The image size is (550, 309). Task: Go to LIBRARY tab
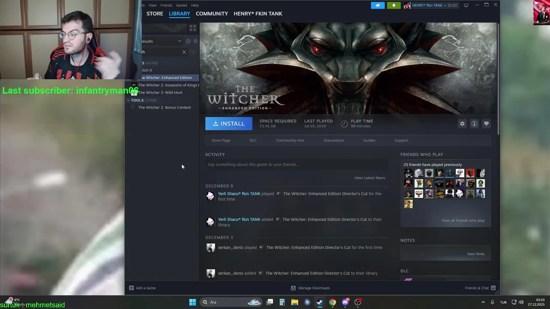(x=179, y=14)
